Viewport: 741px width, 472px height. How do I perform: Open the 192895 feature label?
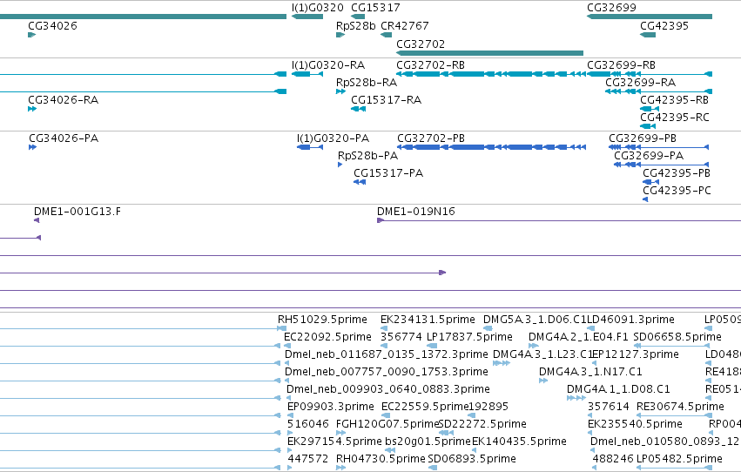pyautogui.click(x=488, y=407)
